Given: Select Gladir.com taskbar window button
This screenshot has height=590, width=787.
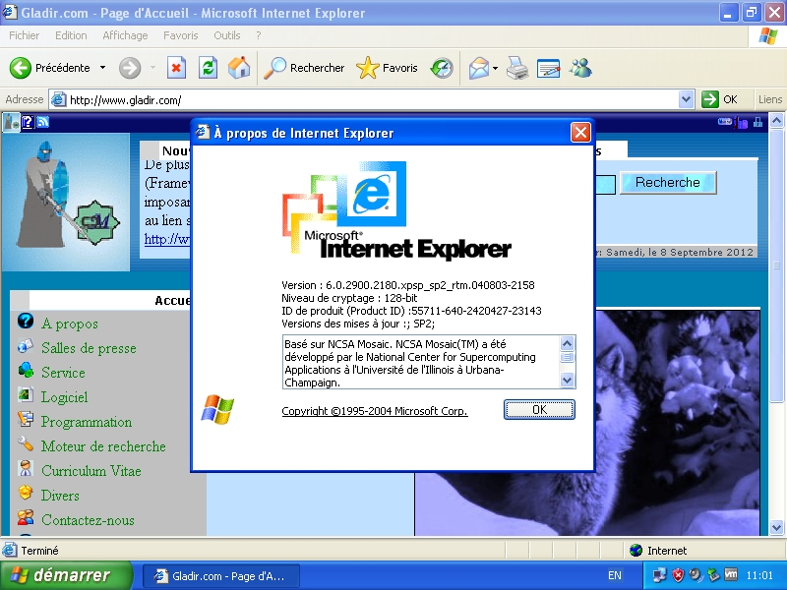Looking at the screenshot, I should (x=221, y=576).
